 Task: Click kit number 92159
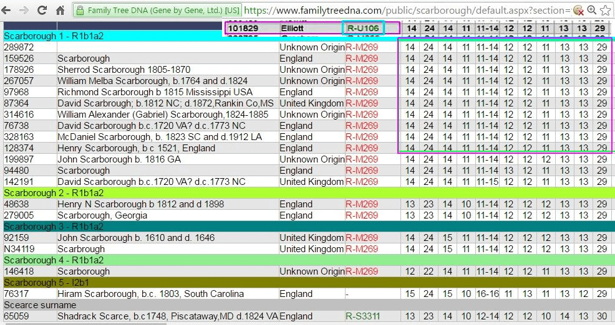pyautogui.click(x=16, y=238)
